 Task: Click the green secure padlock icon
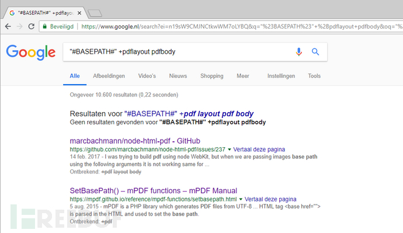coord(45,26)
